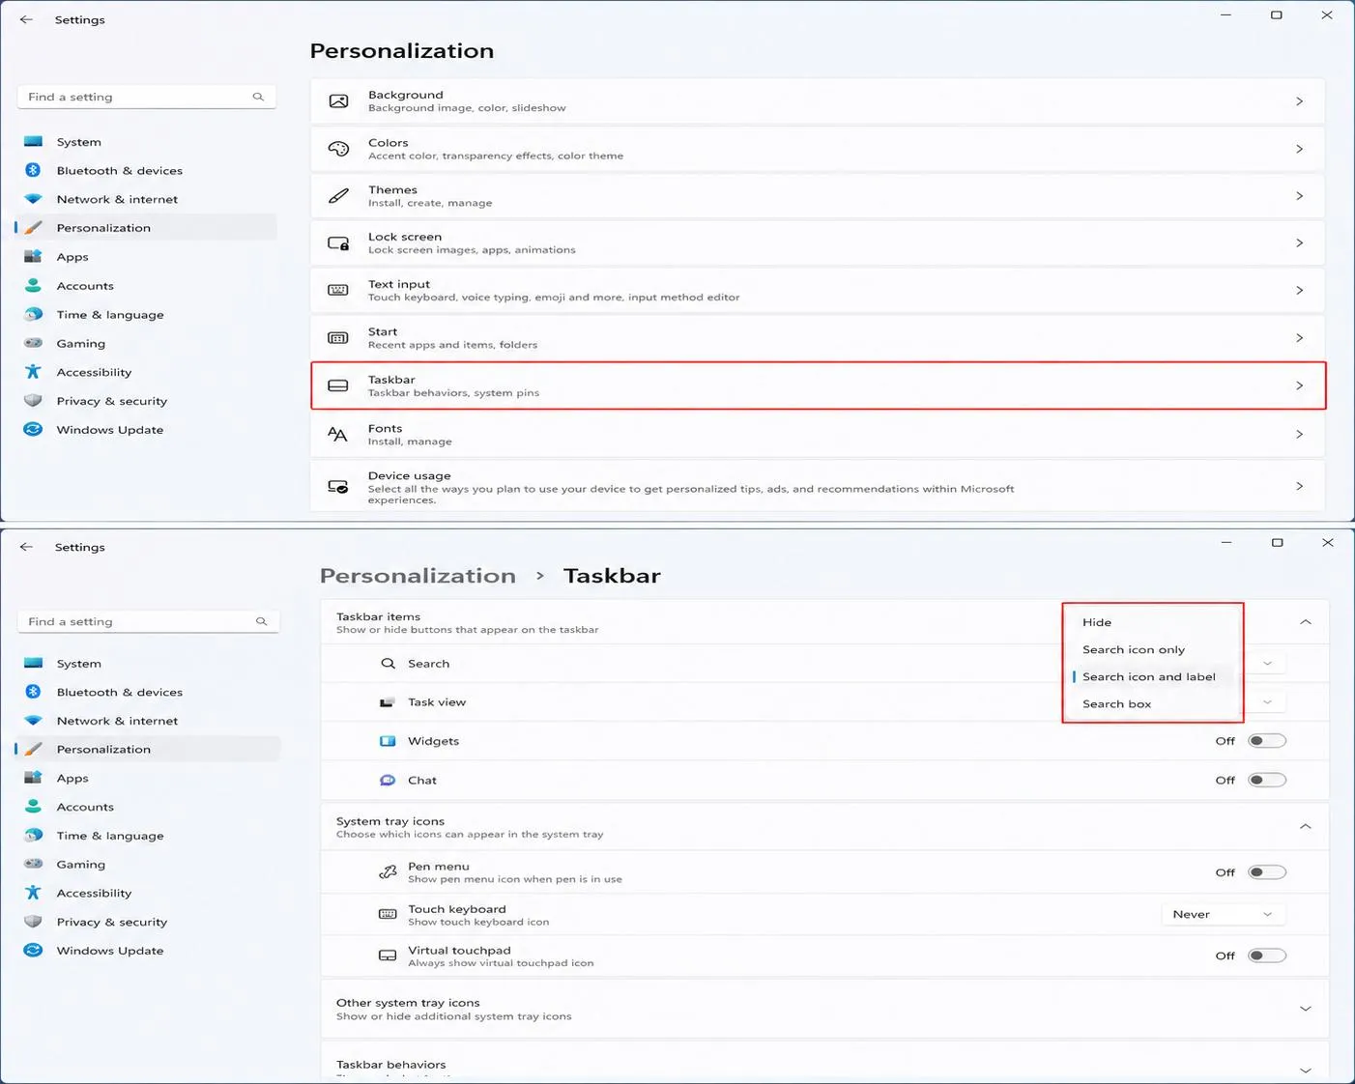
Task: Enable the Virtual touchpad toggle
Action: (x=1267, y=956)
